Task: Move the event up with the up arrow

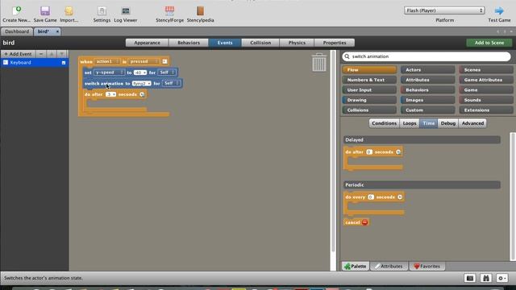Action: [x=52, y=54]
